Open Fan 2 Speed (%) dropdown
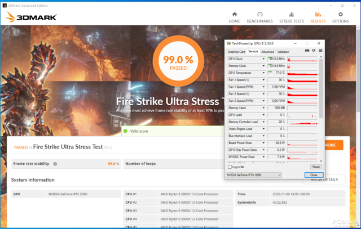361x229 pixels. click(263, 94)
